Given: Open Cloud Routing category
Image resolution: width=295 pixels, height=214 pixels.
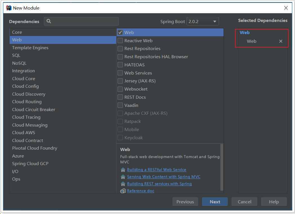Looking at the screenshot, I should 63,102.
